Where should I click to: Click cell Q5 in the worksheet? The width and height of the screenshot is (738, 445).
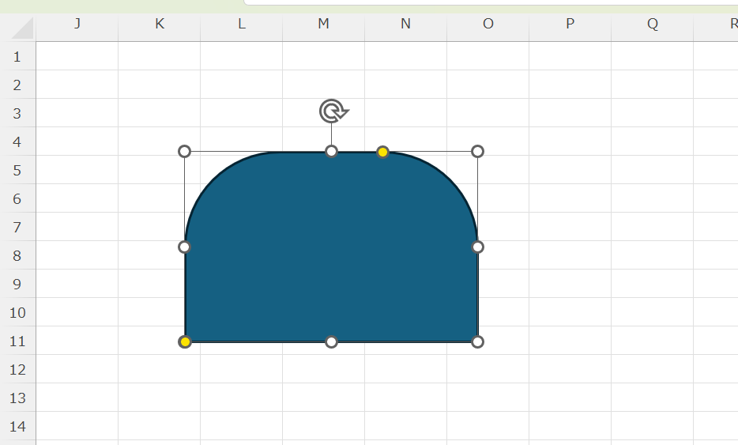pos(652,170)
